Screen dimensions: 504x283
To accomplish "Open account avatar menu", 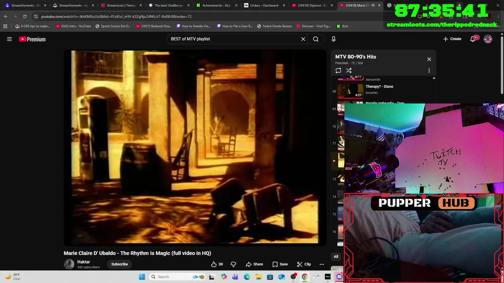I will point(488,39).
